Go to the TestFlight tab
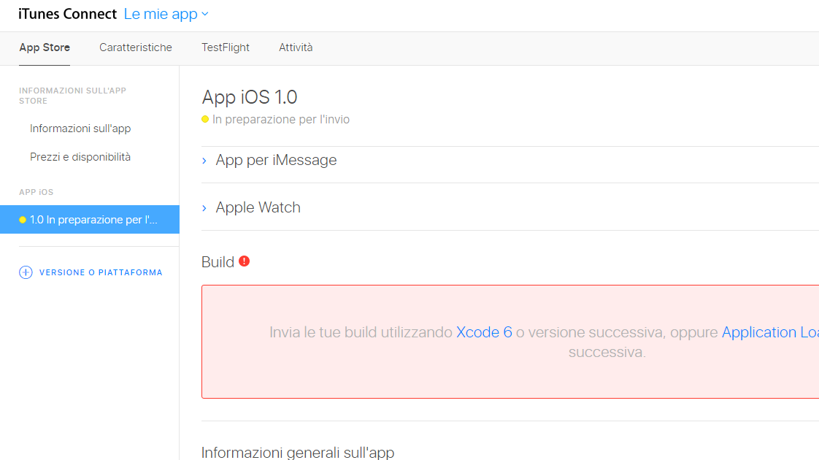The width and height of the screenshot is (819, 460). (226, 47)
